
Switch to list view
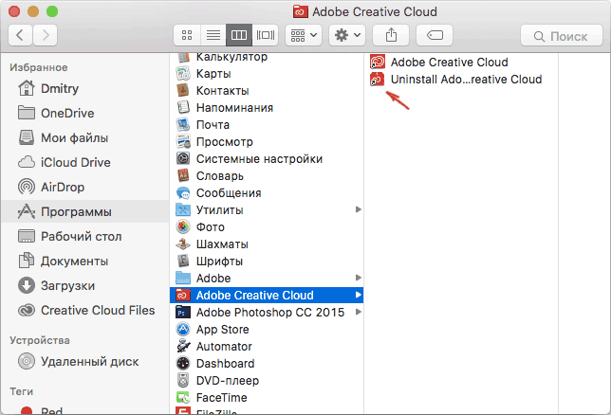coord(213,35)
